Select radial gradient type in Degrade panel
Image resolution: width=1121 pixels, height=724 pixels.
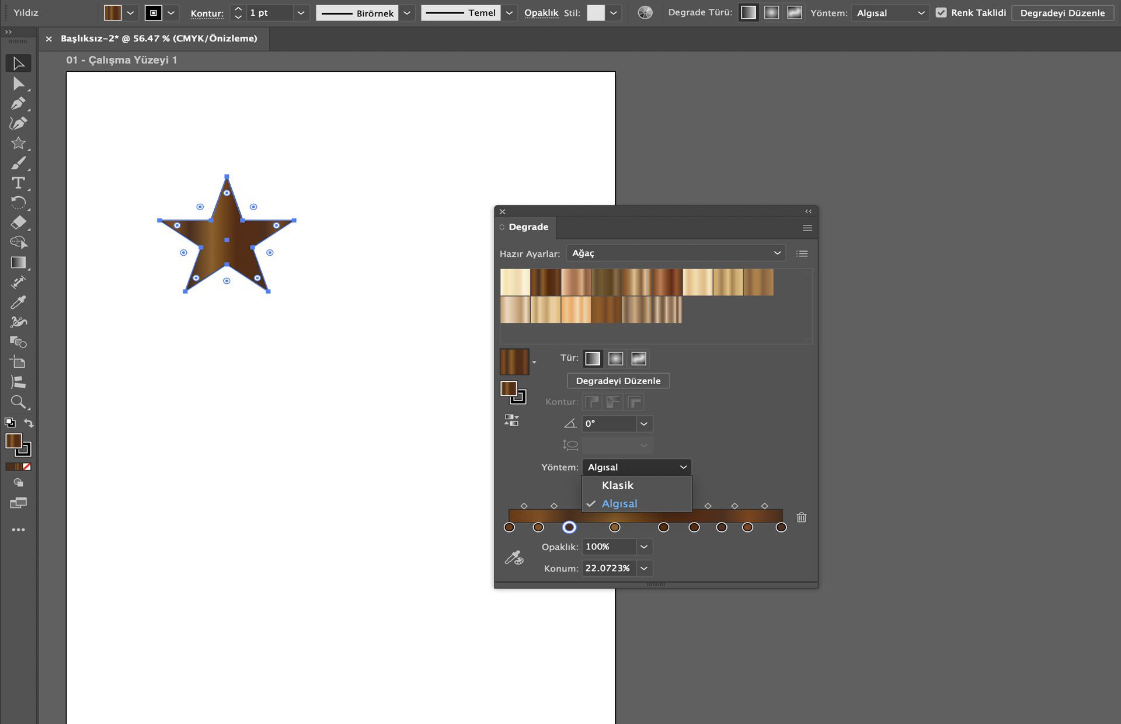pos(615,358)
